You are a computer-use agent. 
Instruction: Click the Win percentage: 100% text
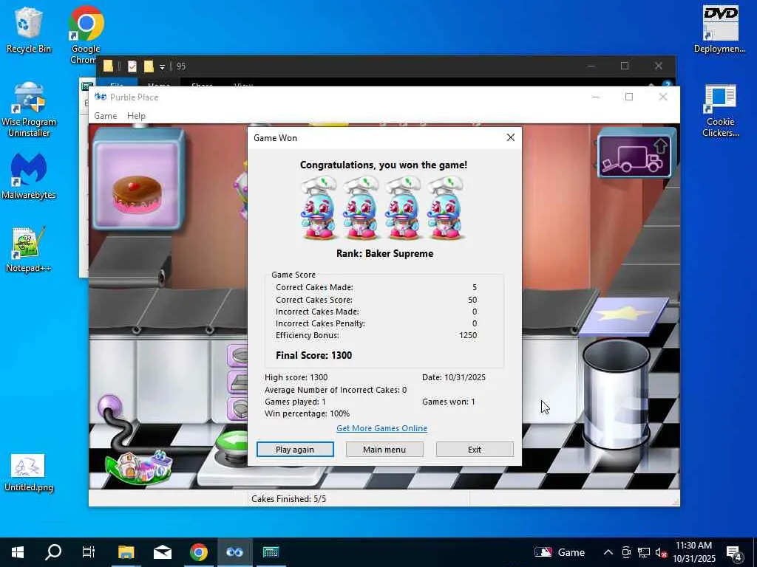coord(307,413)
